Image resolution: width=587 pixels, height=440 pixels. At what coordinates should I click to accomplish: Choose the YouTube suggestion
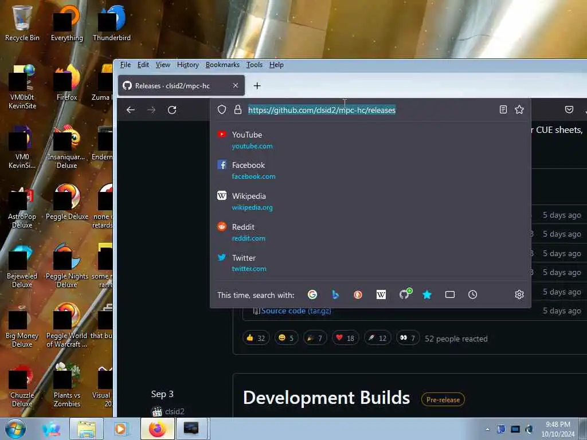tap(371, 140)
